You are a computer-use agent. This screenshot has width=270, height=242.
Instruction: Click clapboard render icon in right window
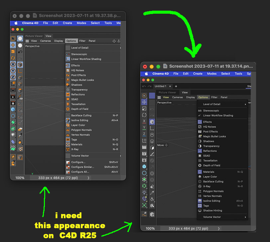tap(144, 147)
